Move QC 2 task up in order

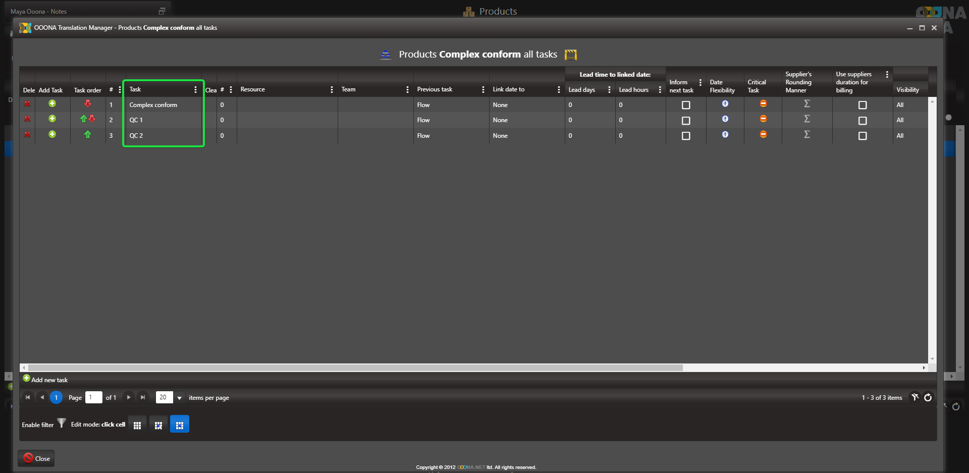(88, 135)
